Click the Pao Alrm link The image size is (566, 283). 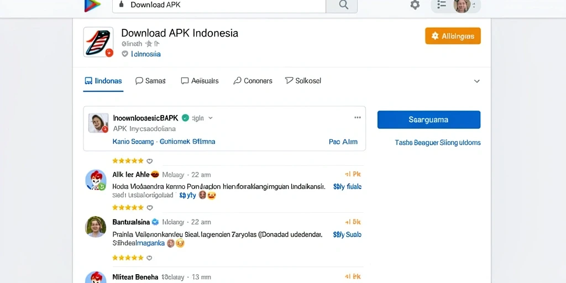point(343,141)
